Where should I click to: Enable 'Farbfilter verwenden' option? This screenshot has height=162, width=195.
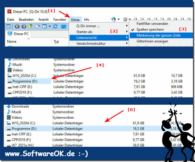click(161, 24)
